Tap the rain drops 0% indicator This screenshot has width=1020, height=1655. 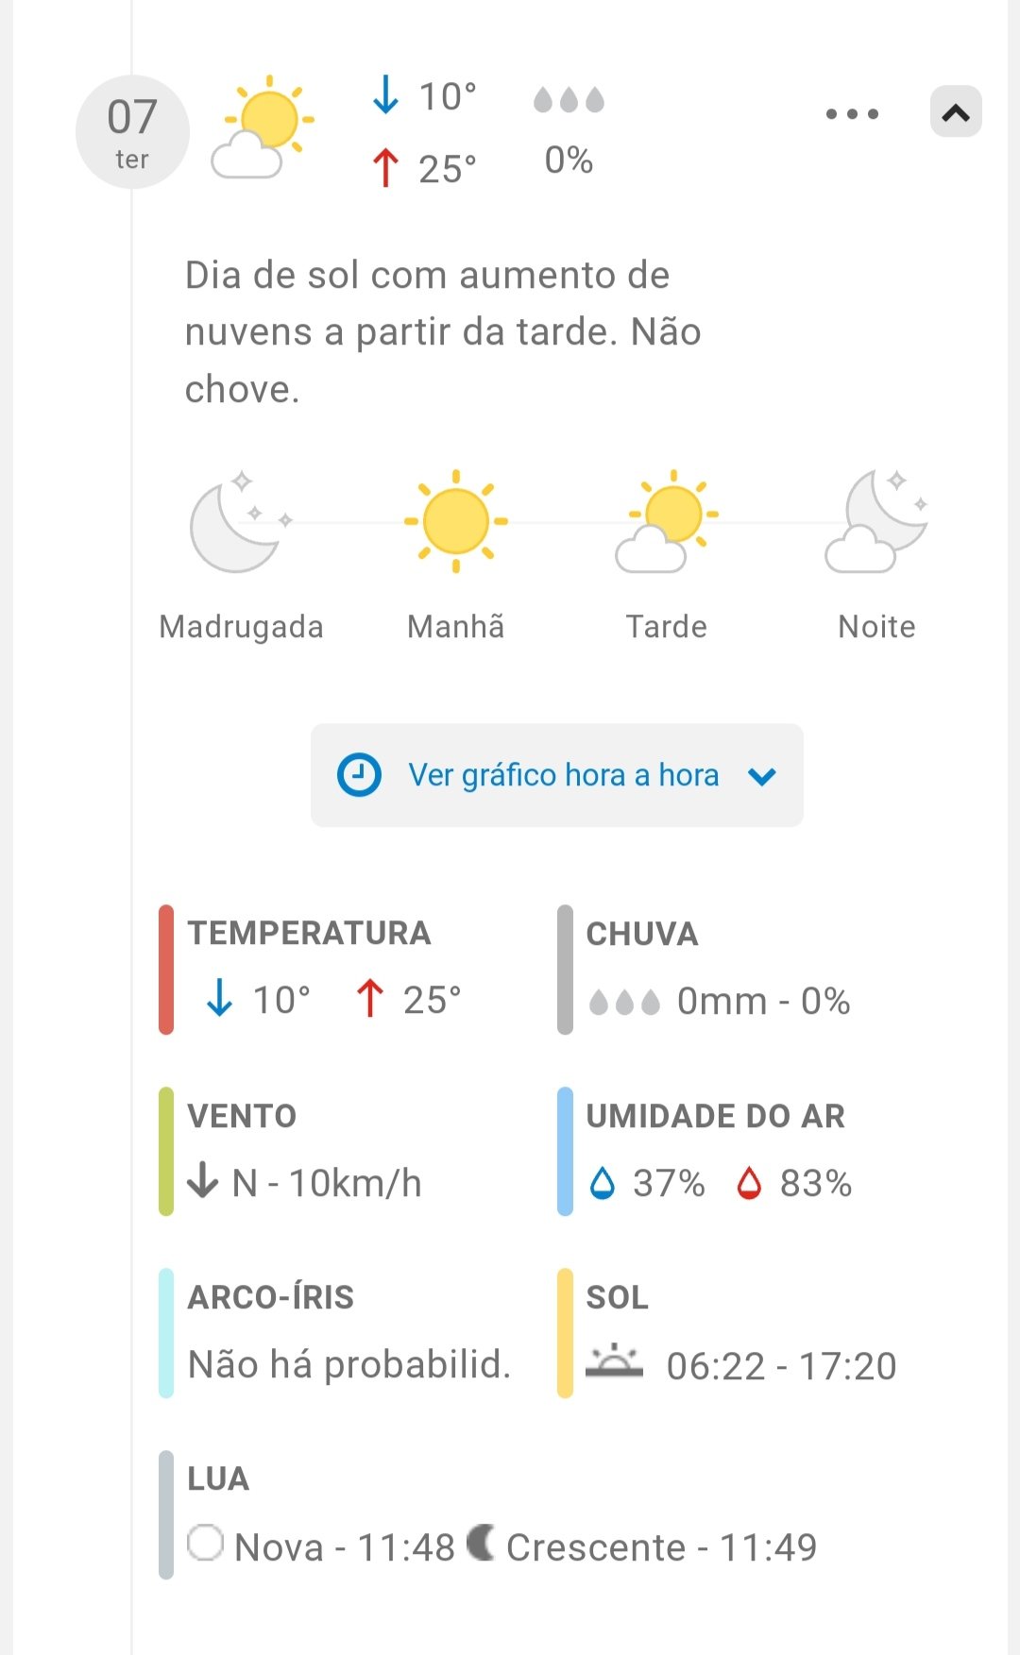[569, 129]
